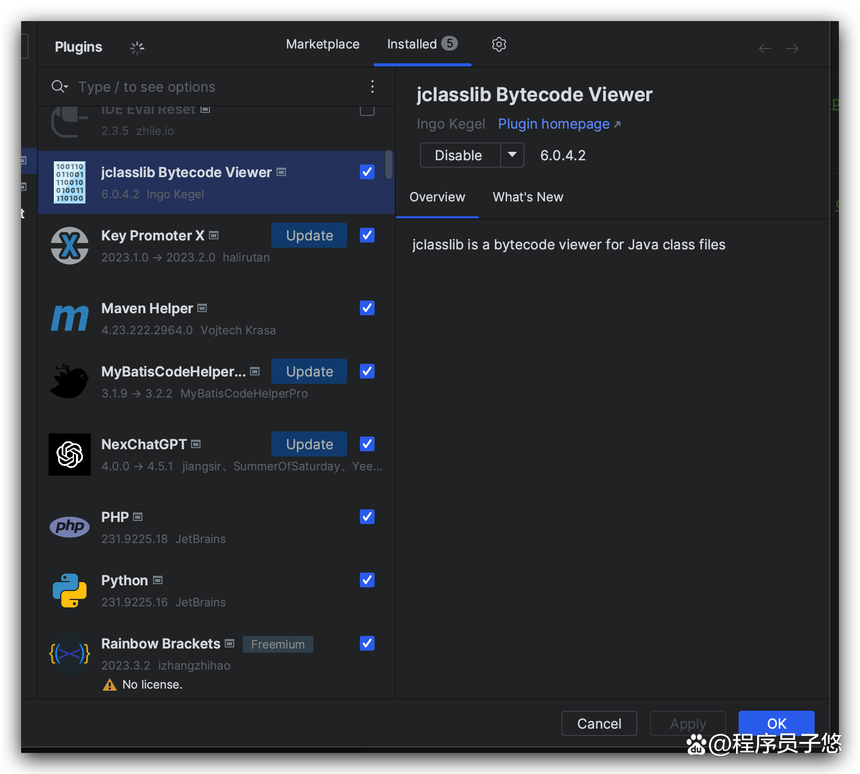The image size is (860, 774).
Task: Uncheck the Python plugin checkbox
Action: (x=367, y=580)
